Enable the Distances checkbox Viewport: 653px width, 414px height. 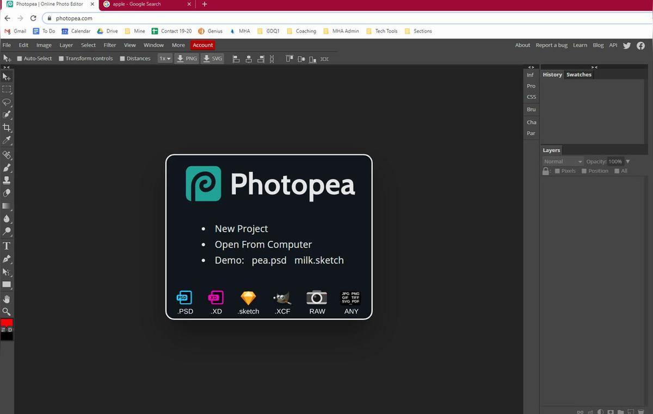pyautogui.click(x=122, y=59)
